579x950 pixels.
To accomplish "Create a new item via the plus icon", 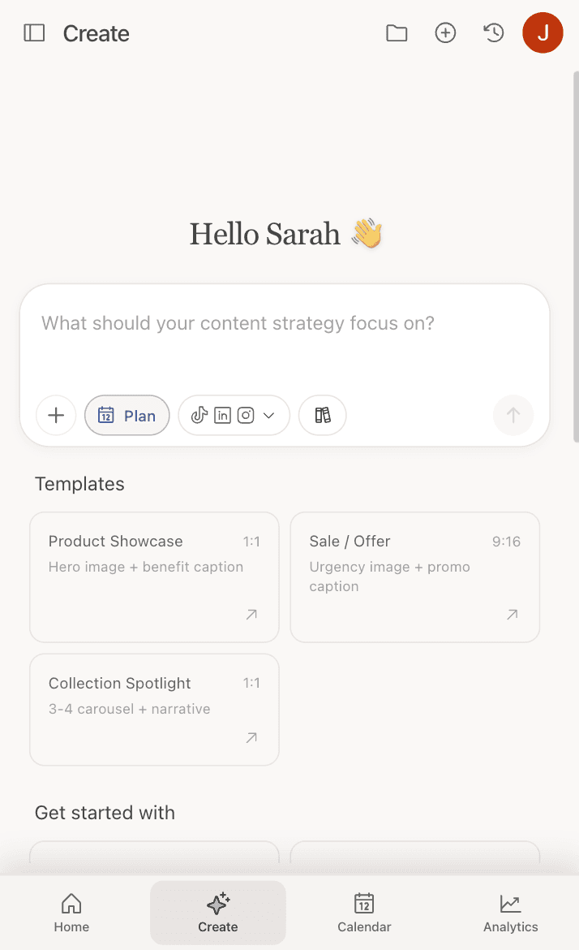I will [445, 33].
